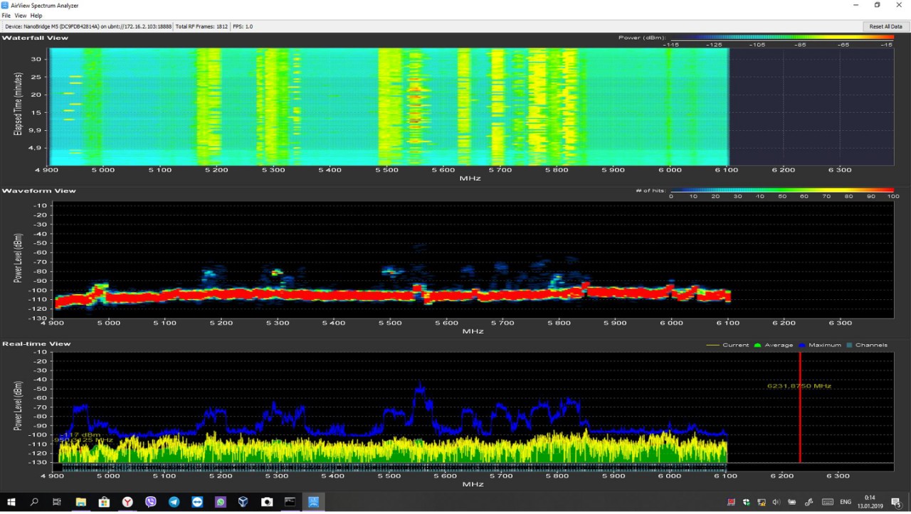Click the volume speaker tray icon
The height and width of the screenshot is (514, 911).
[776, 502]
